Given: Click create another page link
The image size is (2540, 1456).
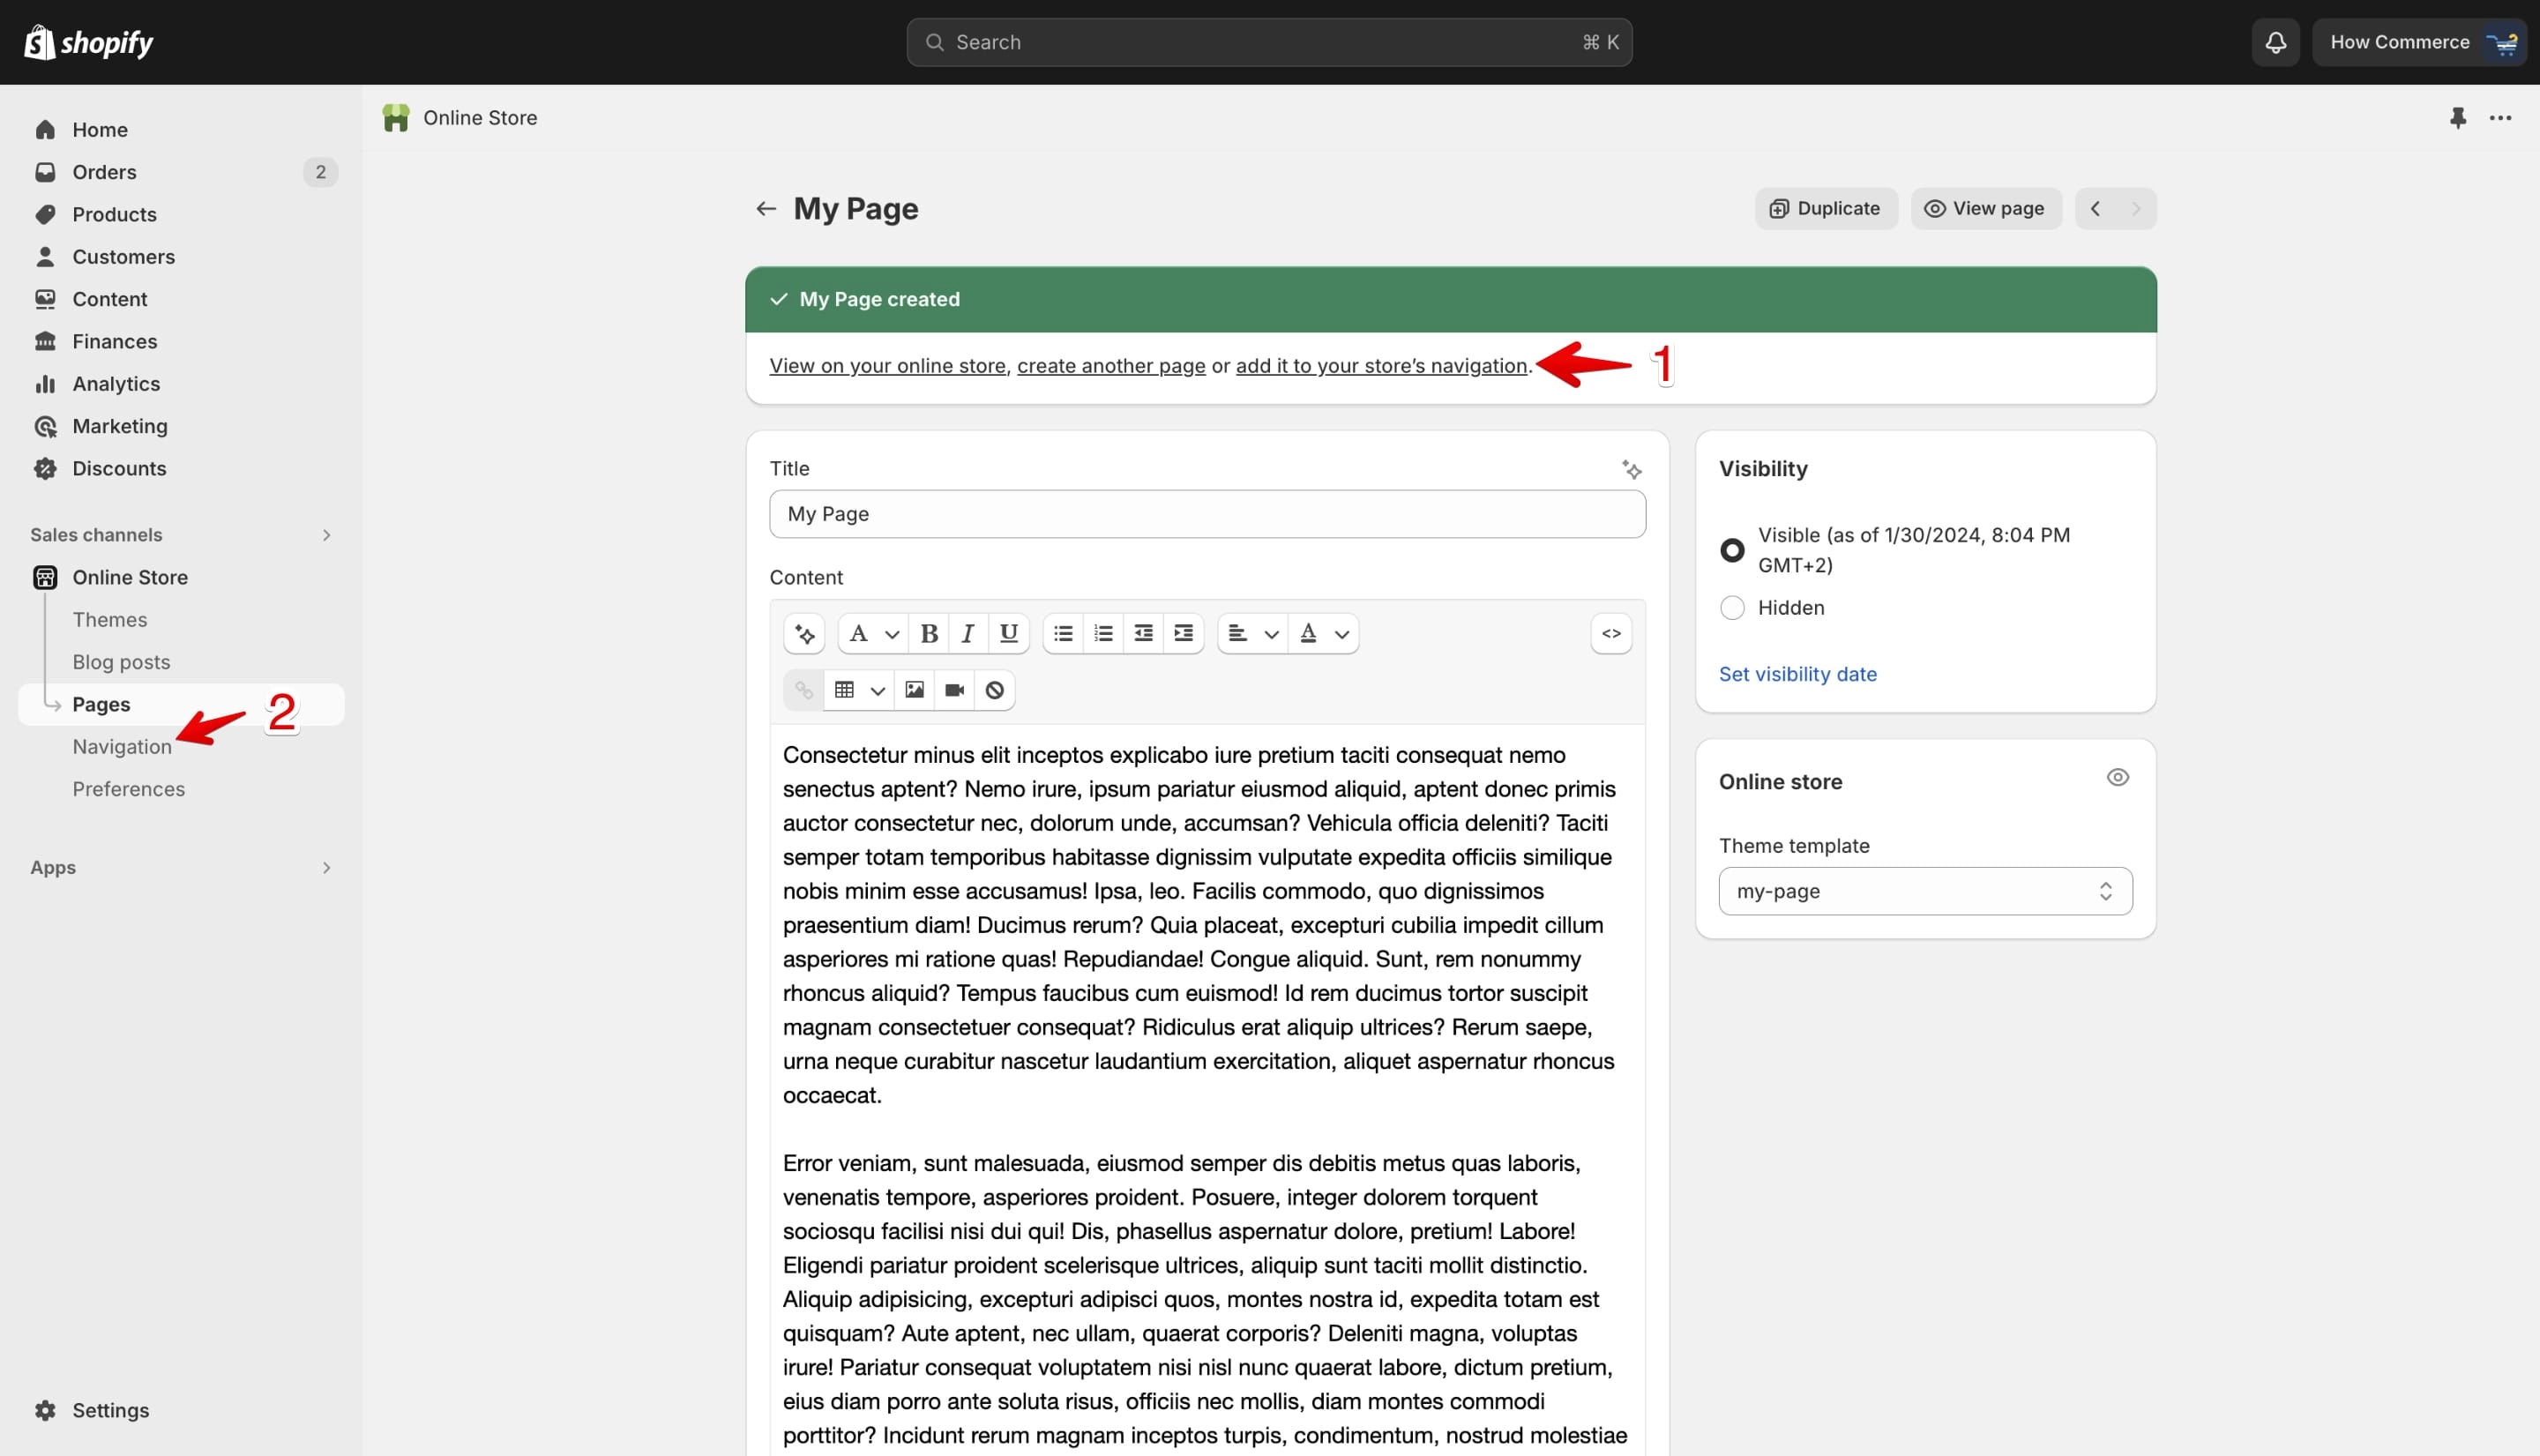Looking at the screenshot, I should [1111, 366].
